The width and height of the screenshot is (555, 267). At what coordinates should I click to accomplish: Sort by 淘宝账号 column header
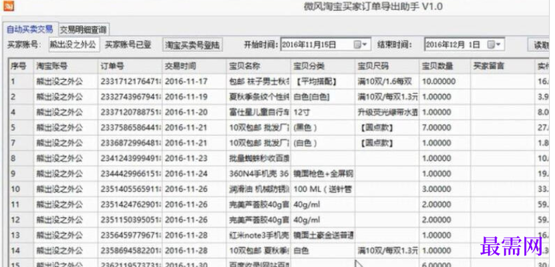point(65,66)
